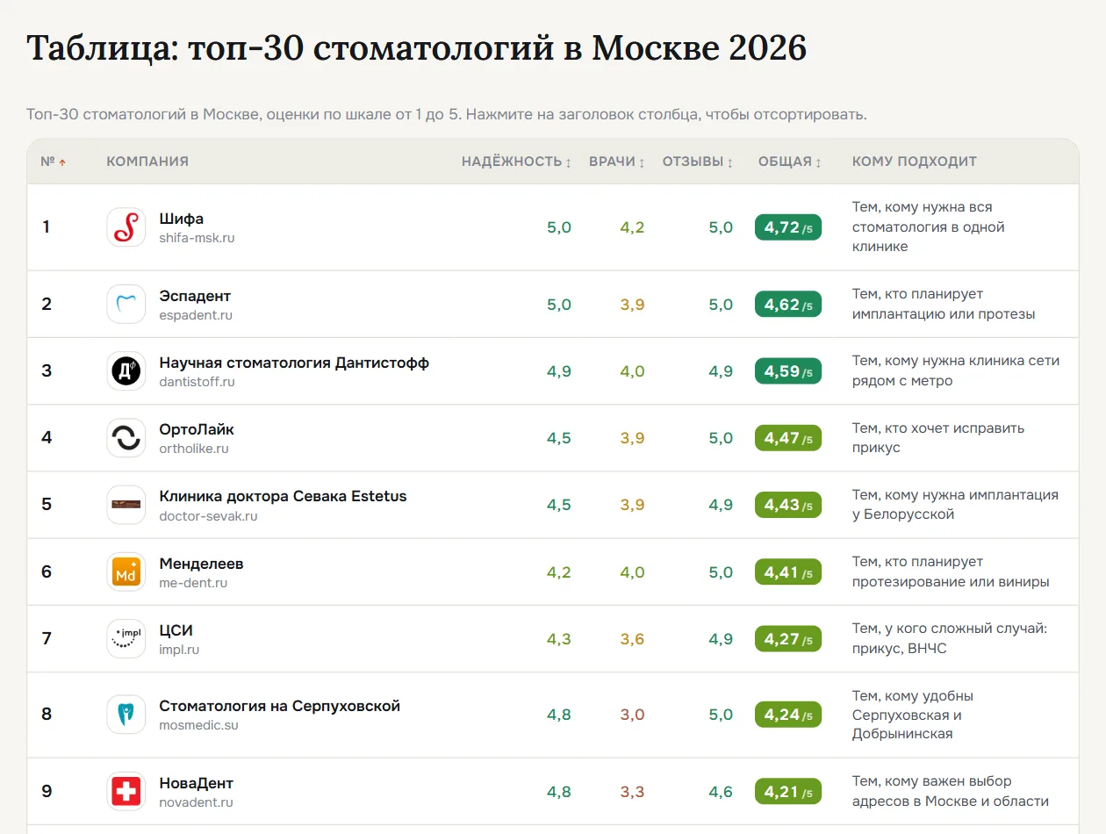Viewport: 1106px width, 834px height.
Task: Click row number 1 cell
Action: [47, 227]
